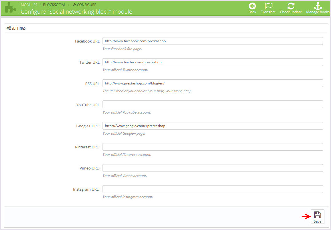The width and height of the screenshot is (331, 230).
Task: Click the 'Twitter URL' label
Action: coord(89,62)
